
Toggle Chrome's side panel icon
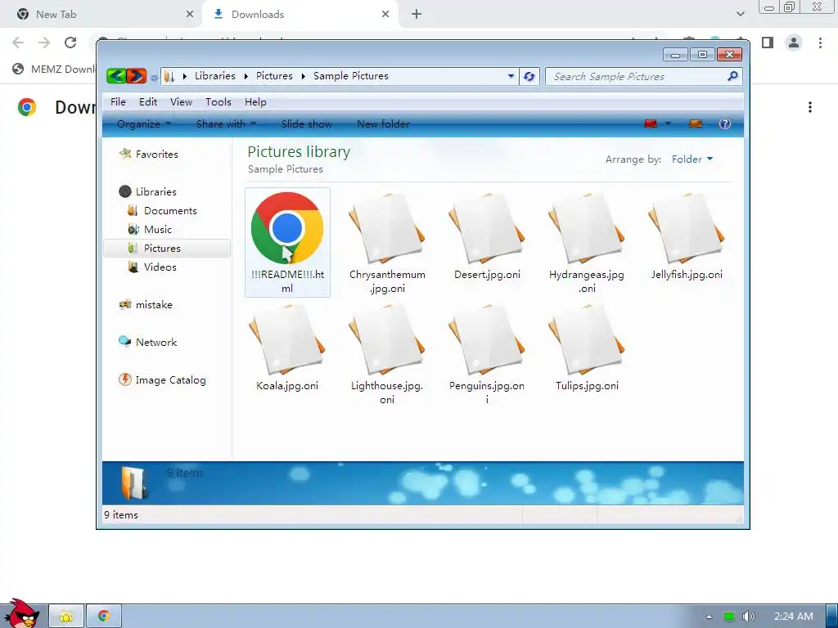tap(768, 43)
